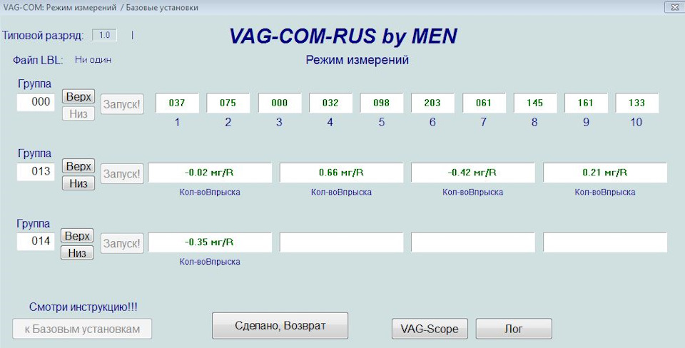The width and height of the screenshot is (685, 348).
Task: Focus the group 000 number field
Action: tap(36, 102)
